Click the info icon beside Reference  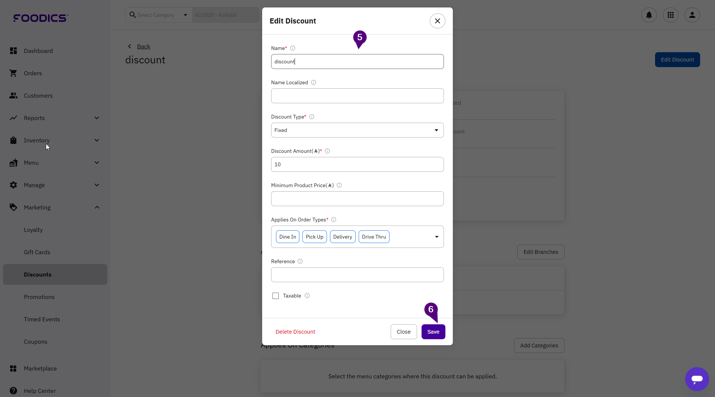[300, 261]
